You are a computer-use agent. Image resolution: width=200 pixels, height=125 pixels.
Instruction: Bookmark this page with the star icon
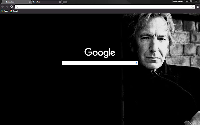pyautogui.click(x=193, y=7)
